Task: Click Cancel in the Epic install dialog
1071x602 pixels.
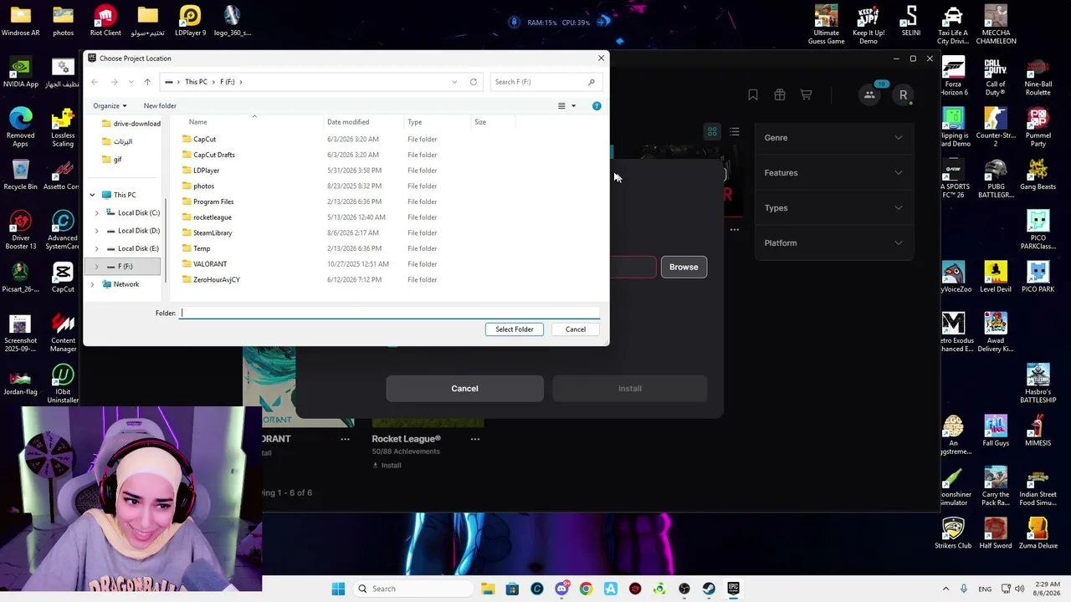Action: click(x=464, y=389)
